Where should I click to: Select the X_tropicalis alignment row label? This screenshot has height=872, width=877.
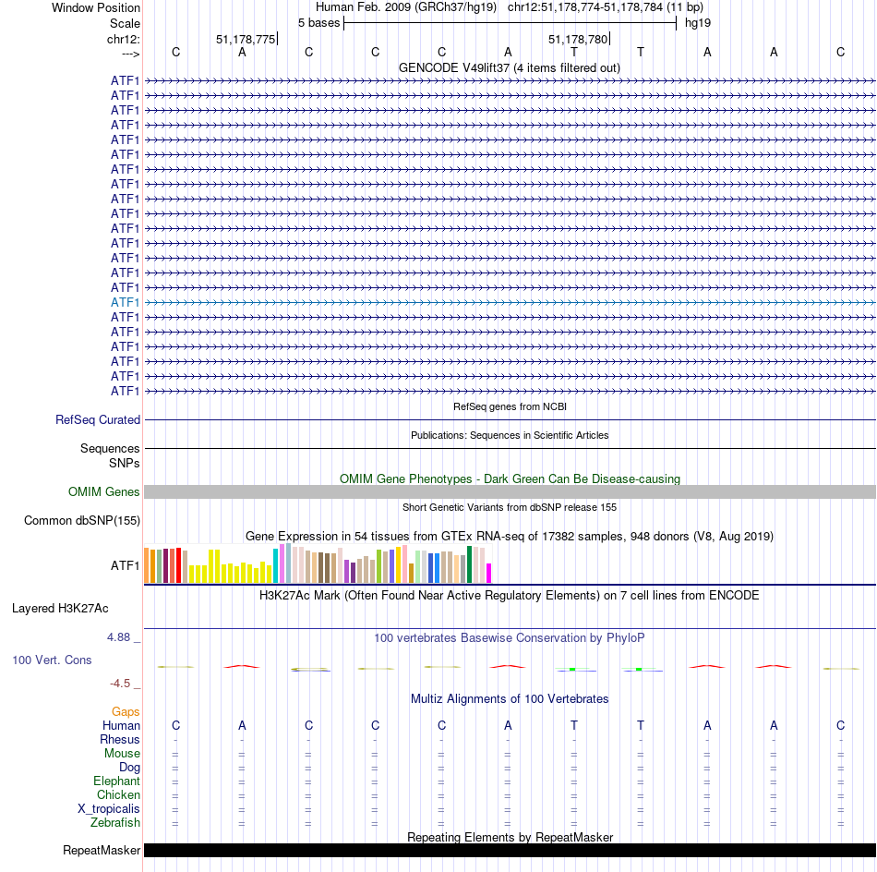click(109, 809)
